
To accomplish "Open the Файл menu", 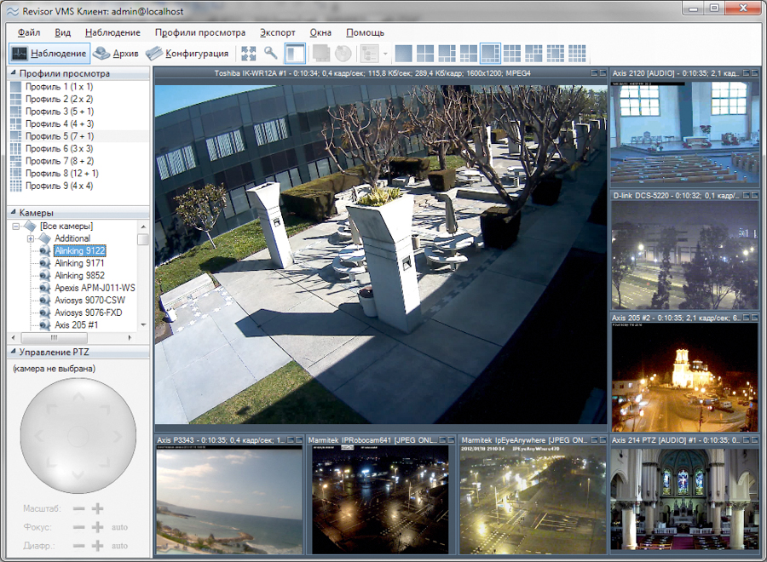I will (29, 32).
